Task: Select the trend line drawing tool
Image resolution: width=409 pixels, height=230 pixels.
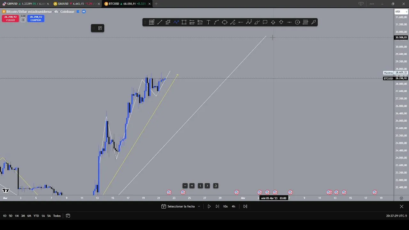Action: 160,22
